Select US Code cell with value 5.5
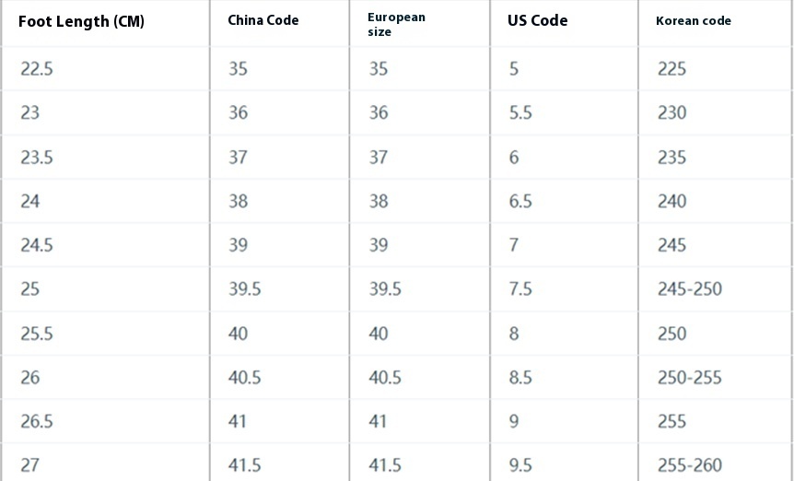Viewport: 794px width, 481px height. tap(520, 112)
